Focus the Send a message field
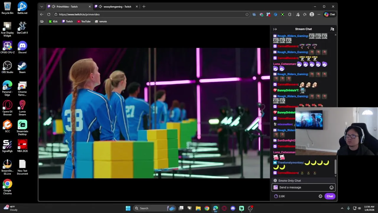This screenshot has height=213, width=378. [303, 188]
